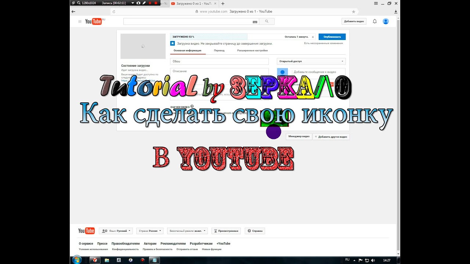Viewport: 470px width, 264px height.
Task: Click the magnifier icon in recorder bar
Action: tap(79, 3)
